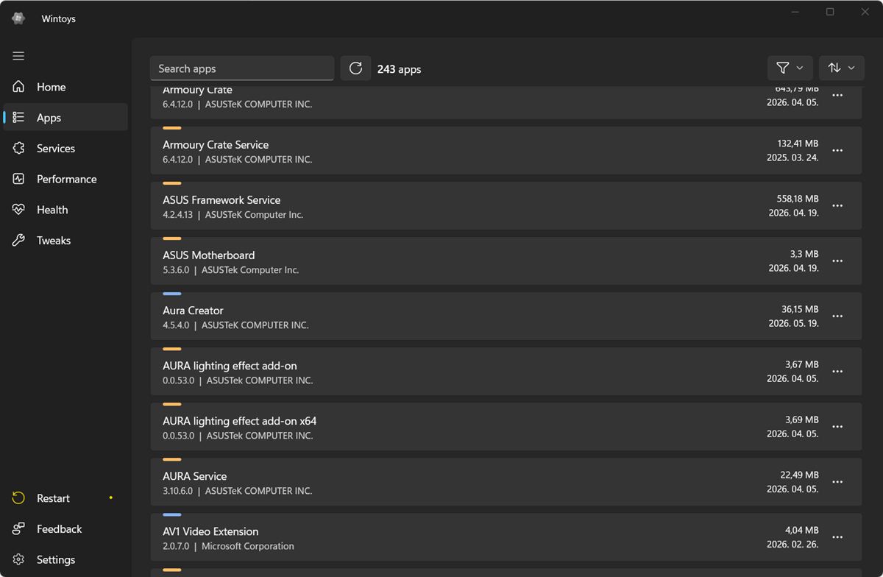Click the Tweaks wrench icon
Viewport: 883px width, 577px height.
[x=19, y=241]
